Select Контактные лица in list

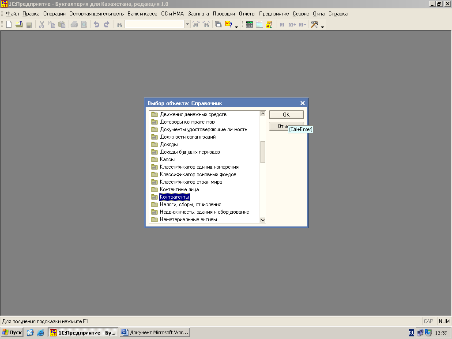179,189
